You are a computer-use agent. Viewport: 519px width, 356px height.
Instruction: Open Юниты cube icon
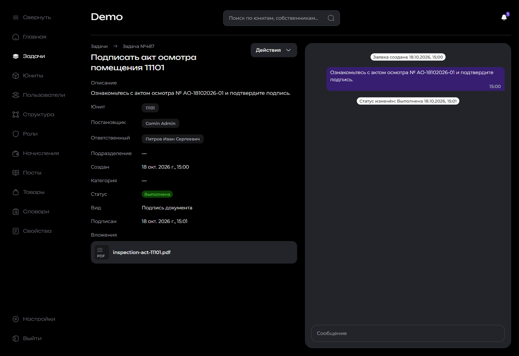click(16, 76)
